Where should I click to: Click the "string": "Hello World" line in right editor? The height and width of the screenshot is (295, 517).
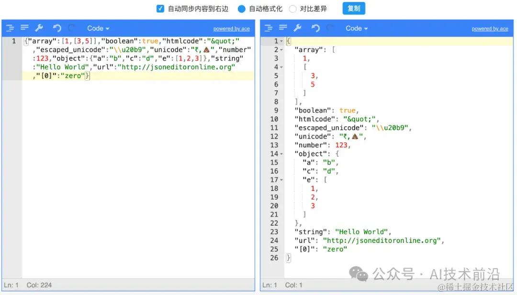pyautogui.click(x=343, y=232)
